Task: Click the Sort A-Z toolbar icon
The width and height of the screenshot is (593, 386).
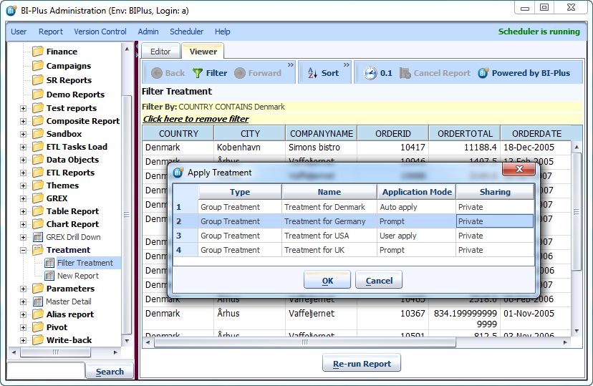Action: 312,73
